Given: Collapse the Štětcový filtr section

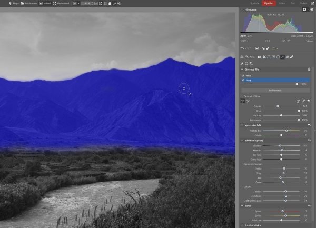Looking at the screenshot, I should pyautogui.click(x=242, y=70).
